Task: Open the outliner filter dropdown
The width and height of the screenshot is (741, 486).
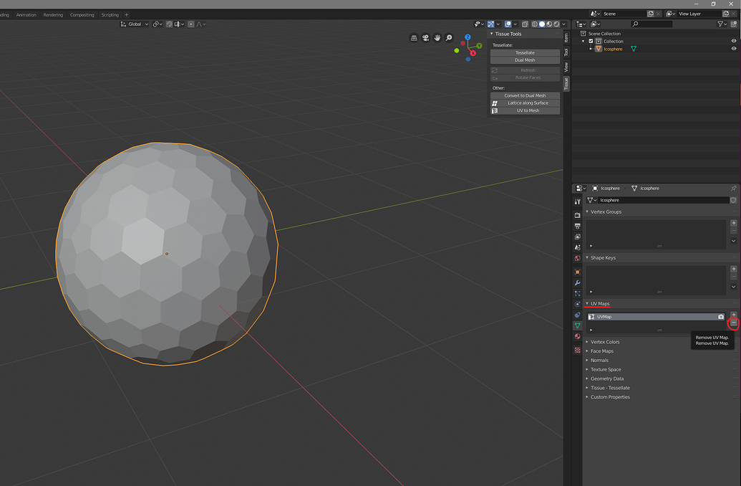Action: tap(722, 24)
